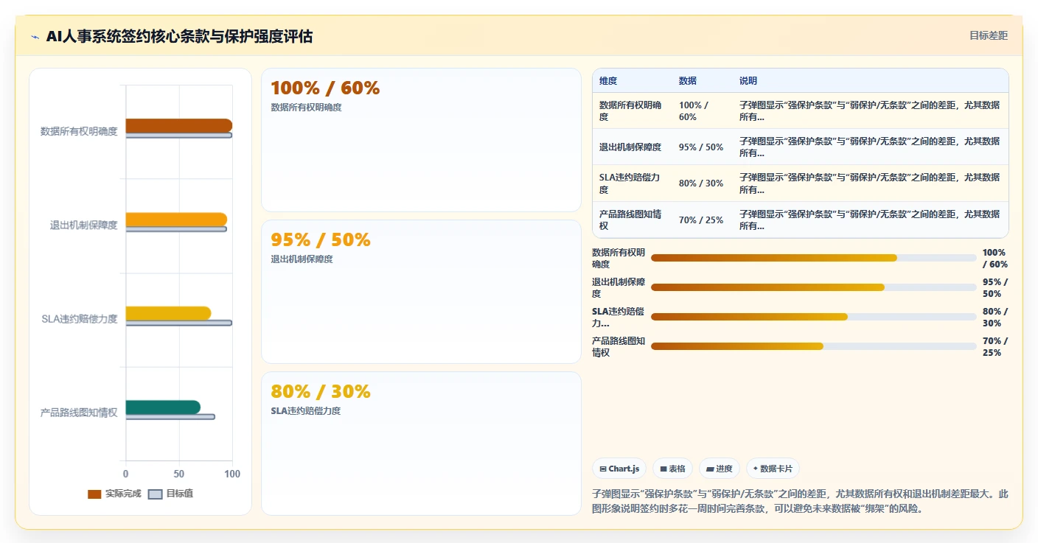The width and height of the screenshot is (1038, 543).
Task: Click the 退出机制保障度 label on the chart axis
Action: click(x=84, y=225)
